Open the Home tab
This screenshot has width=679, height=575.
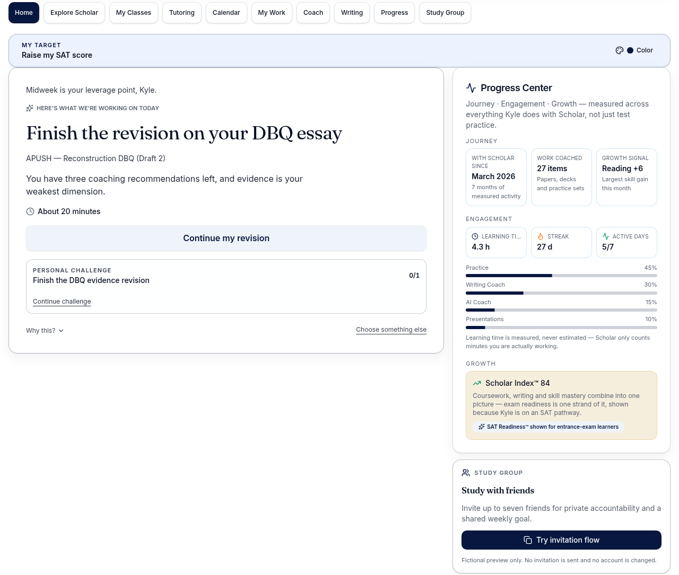click(24, 13)
